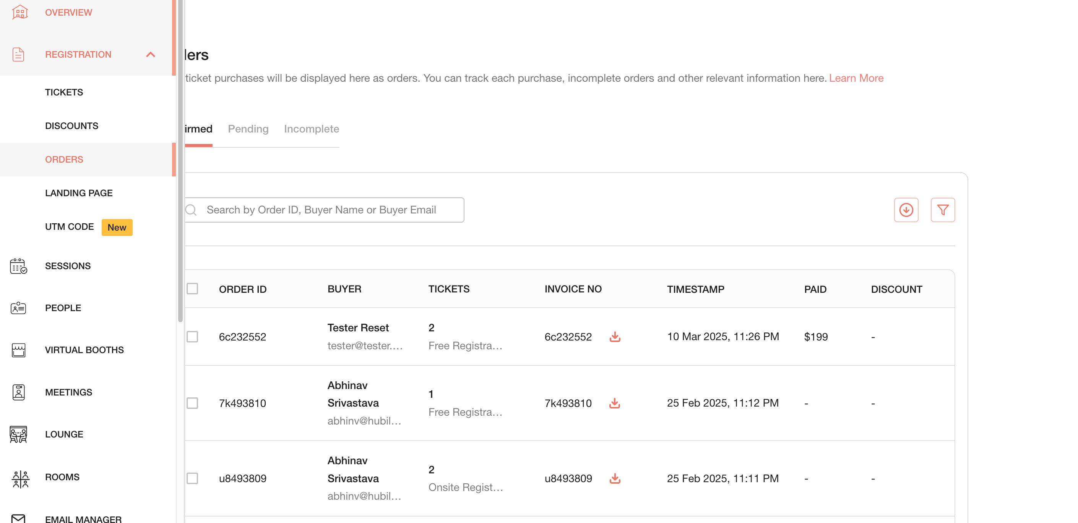Click timestamp 25 Feb 2025, 11:11 PM

pos(723,478)
